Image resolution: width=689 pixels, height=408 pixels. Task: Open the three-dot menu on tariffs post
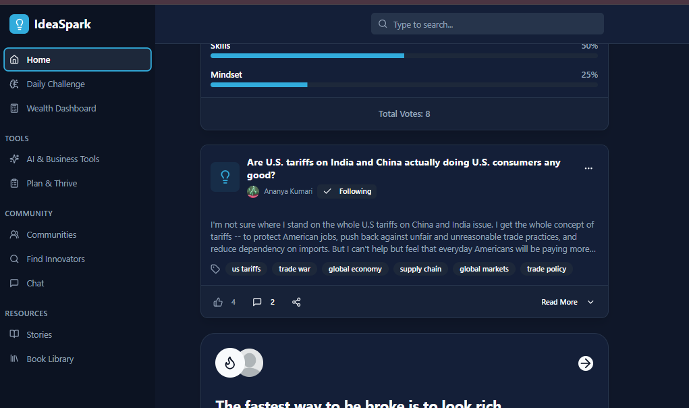[588, 168]
